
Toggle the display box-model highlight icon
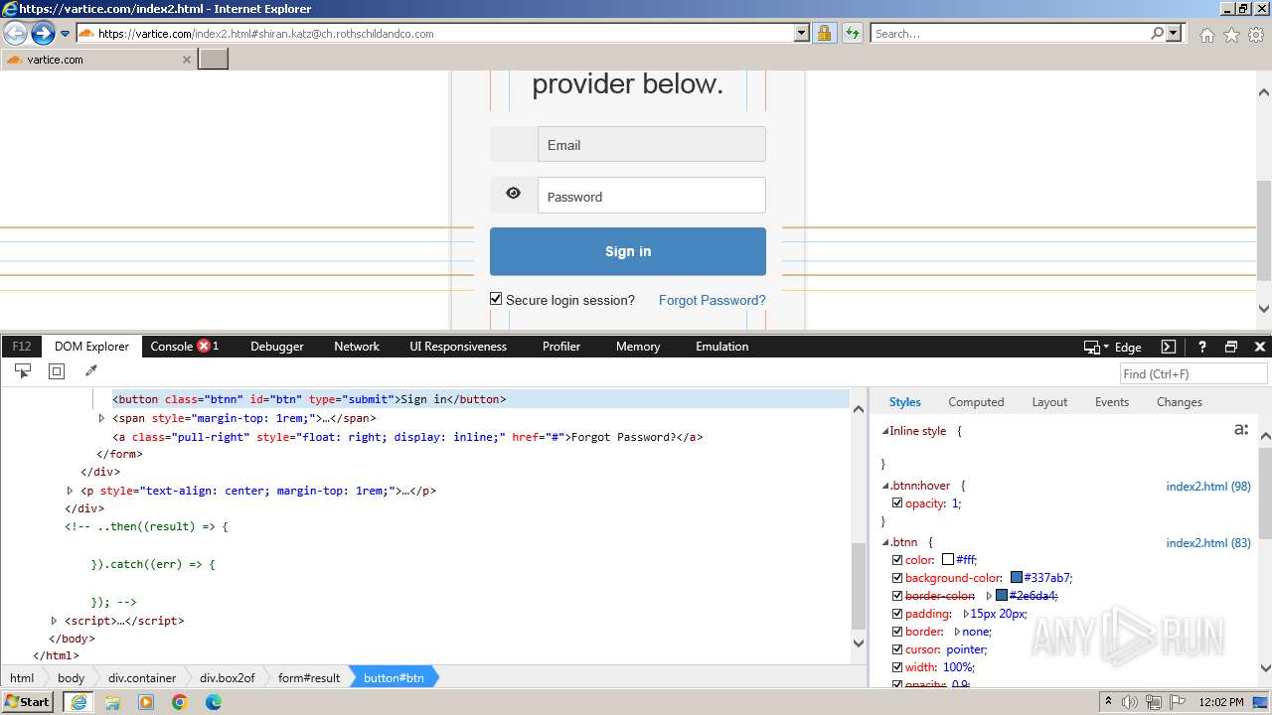57,371
